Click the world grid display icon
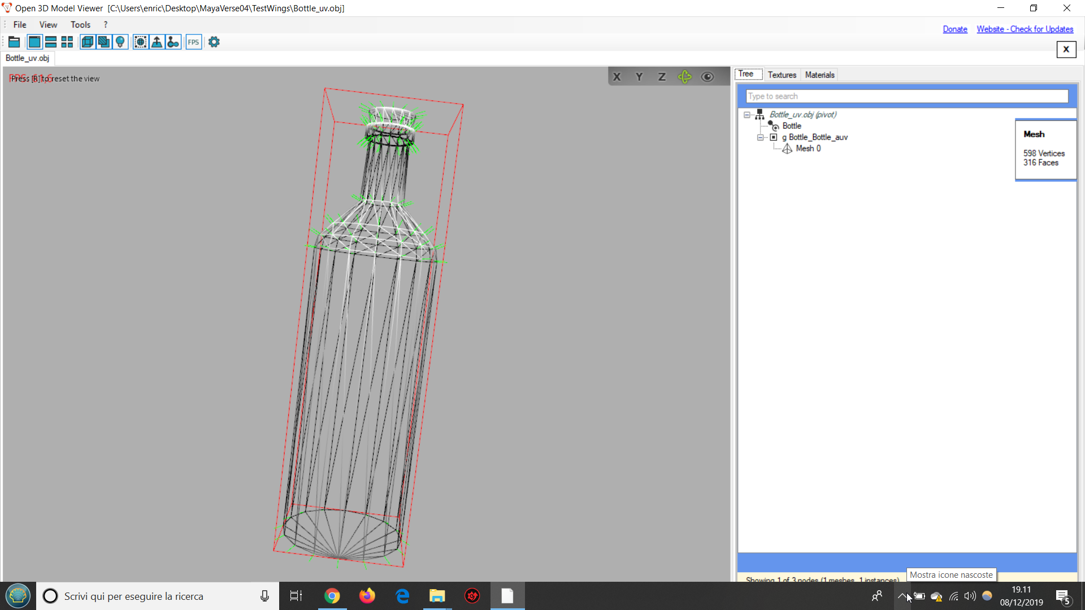This screenshot has height=610, width=1085. [x=140, y=42]
